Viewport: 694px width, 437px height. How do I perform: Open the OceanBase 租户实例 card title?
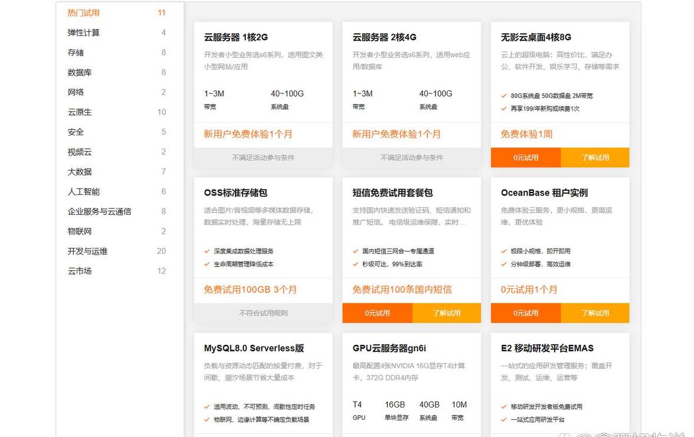[x=544, y=193]
